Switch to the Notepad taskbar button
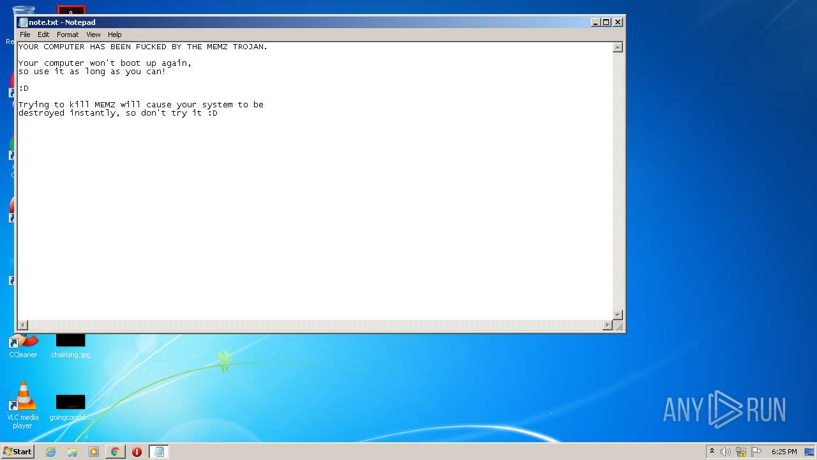Image resolution: width=817 pixels, height=460 pixels. point(159,452)
